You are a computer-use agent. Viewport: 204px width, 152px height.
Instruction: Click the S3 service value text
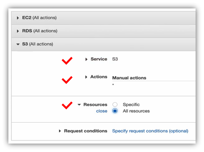115,59
